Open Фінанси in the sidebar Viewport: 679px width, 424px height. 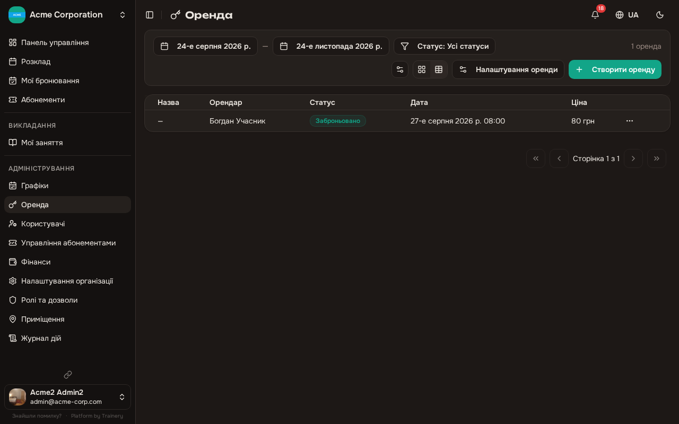click(x=68, y=262)
